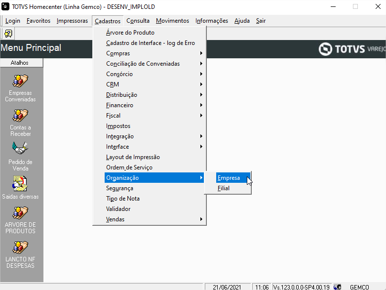Open the Informações menu
Image resolution: width=386 pixels, height=290 pixels.
pyautogui.click(x=212, y=21)
